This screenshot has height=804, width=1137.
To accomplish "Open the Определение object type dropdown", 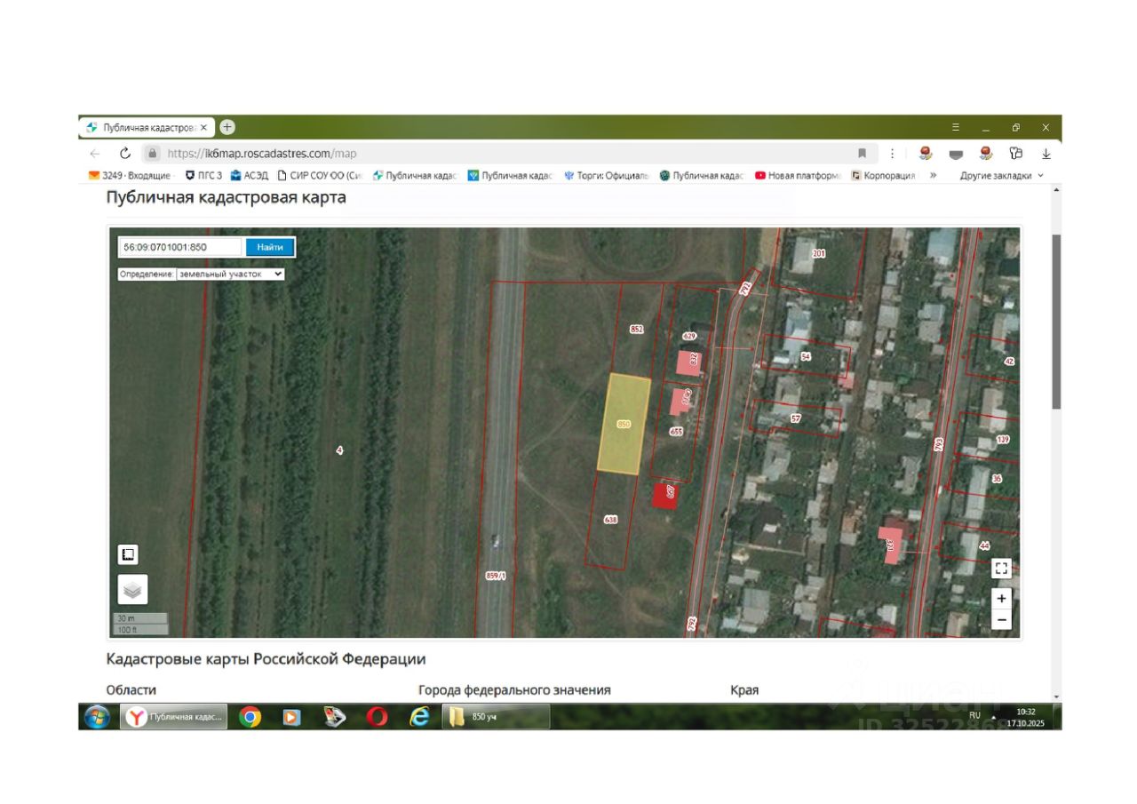I will point(230,275).
